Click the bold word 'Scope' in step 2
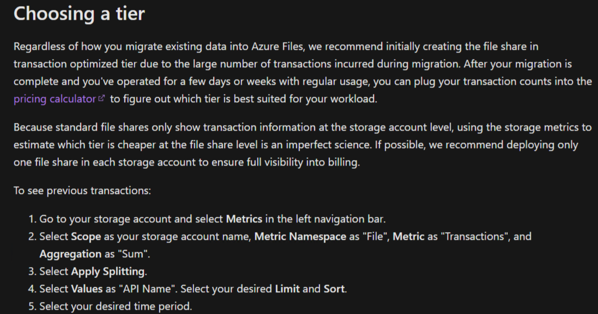Viewport: 598px width, 314px height. tap(86, 237)
